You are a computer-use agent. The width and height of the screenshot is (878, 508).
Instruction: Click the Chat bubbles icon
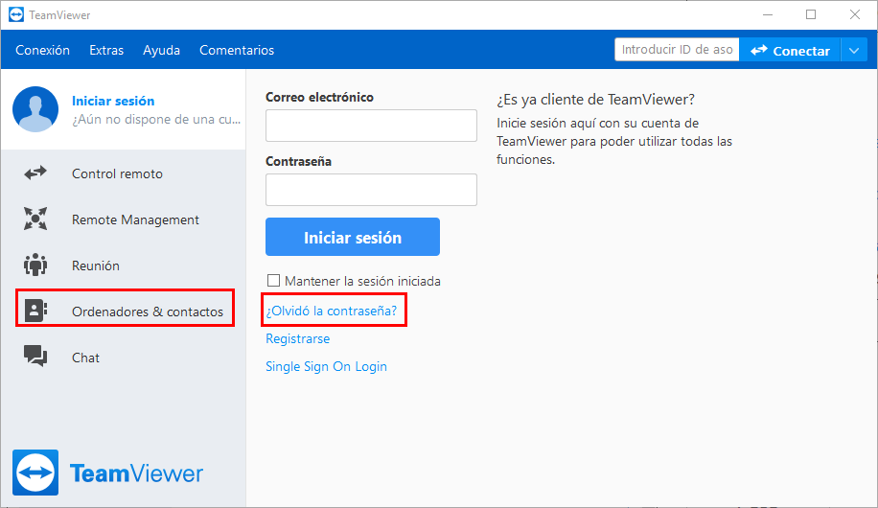[x=35, y=357]
